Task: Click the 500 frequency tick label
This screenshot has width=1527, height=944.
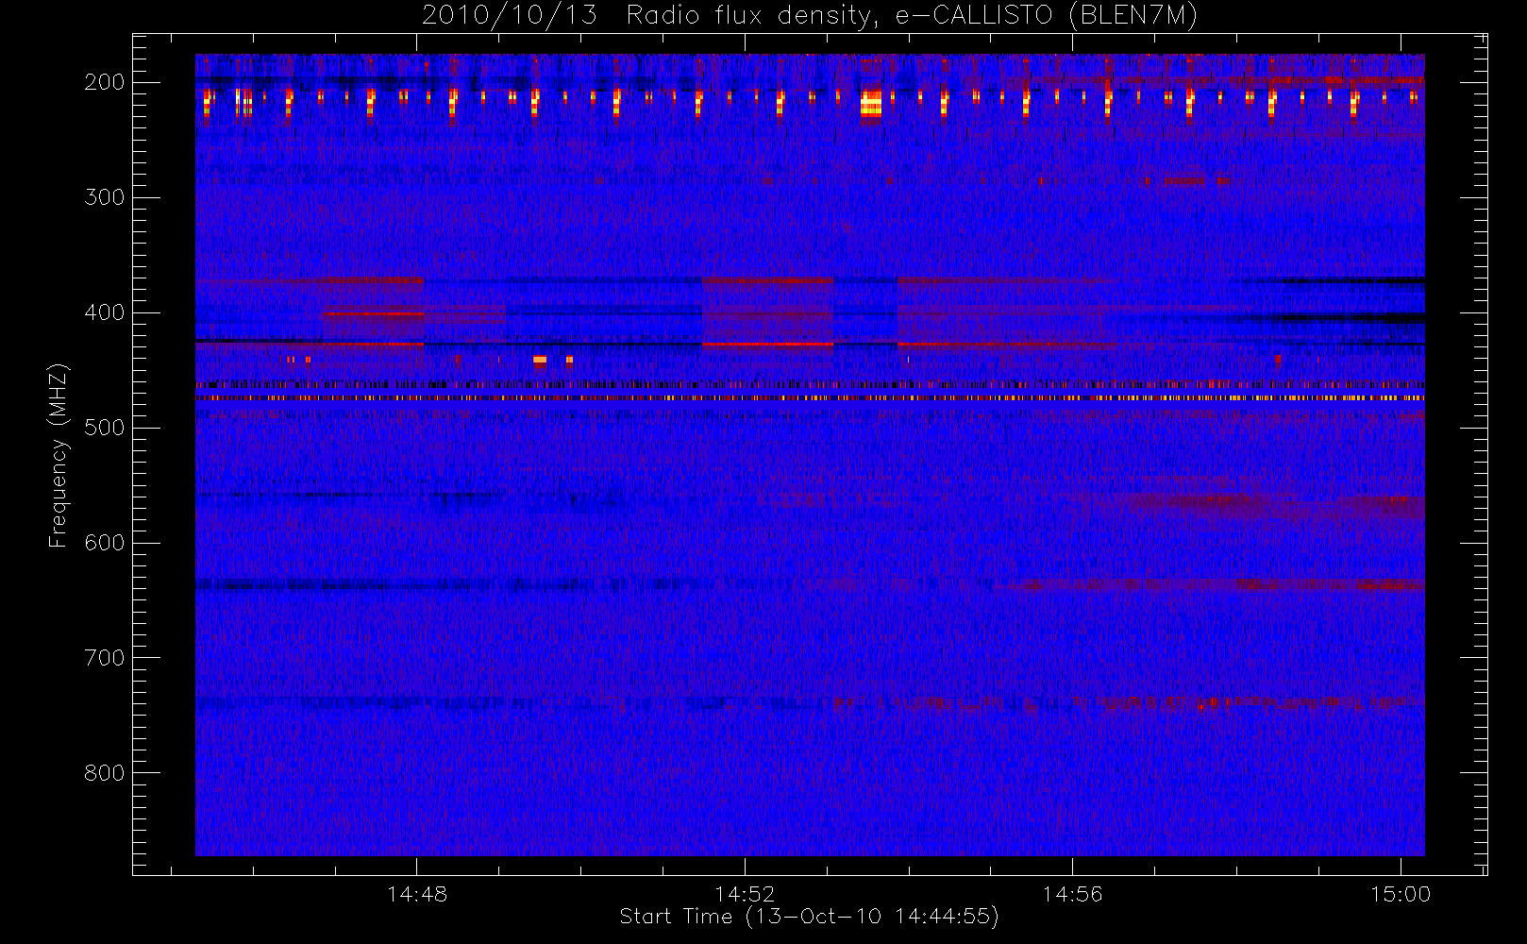Action: tap(105, 428)
